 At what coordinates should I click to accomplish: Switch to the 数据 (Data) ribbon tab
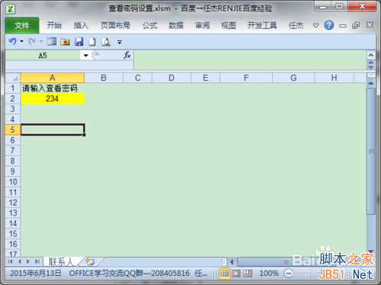[x=176, y=25]
